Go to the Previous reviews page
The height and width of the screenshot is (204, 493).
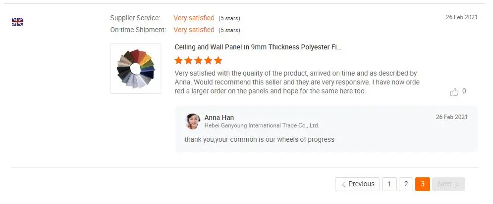point(357,184)
